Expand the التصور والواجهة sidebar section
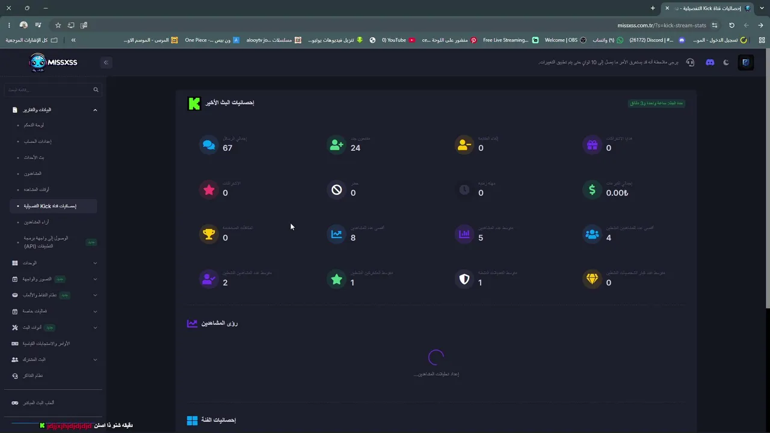The width and height of the screenshot is (770, 433). tap(54, 279)
